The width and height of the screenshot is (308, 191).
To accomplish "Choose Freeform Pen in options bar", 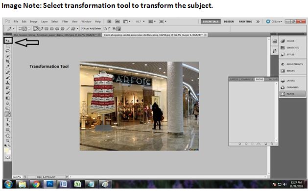I will tap(41, 29).
